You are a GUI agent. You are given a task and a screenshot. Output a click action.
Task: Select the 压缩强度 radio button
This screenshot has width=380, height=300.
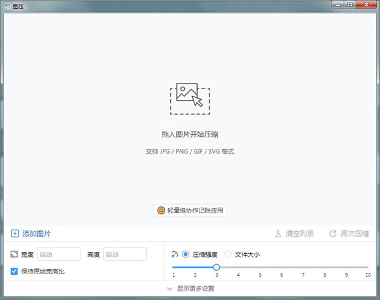pos(186,254)
